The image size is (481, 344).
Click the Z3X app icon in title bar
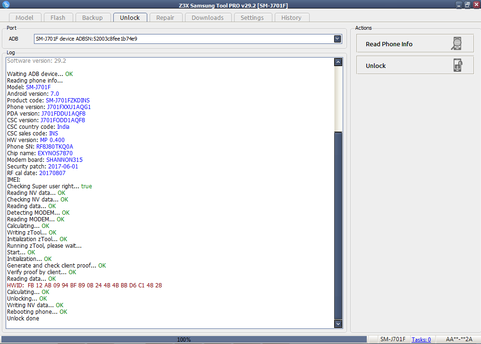[x=6, y=4]
